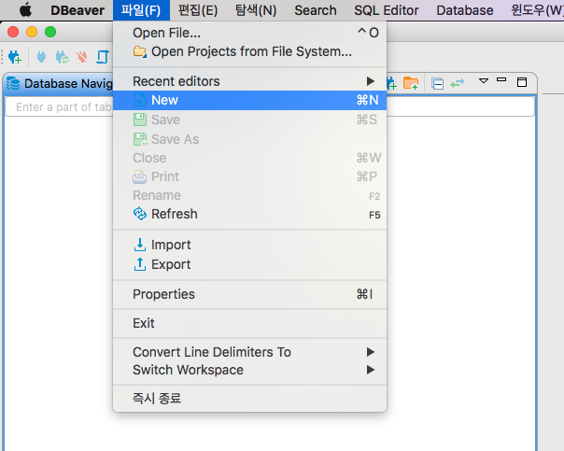Open the DBeaver application menu
This screenshot has width=564, height=451.
tap(78, 10)
